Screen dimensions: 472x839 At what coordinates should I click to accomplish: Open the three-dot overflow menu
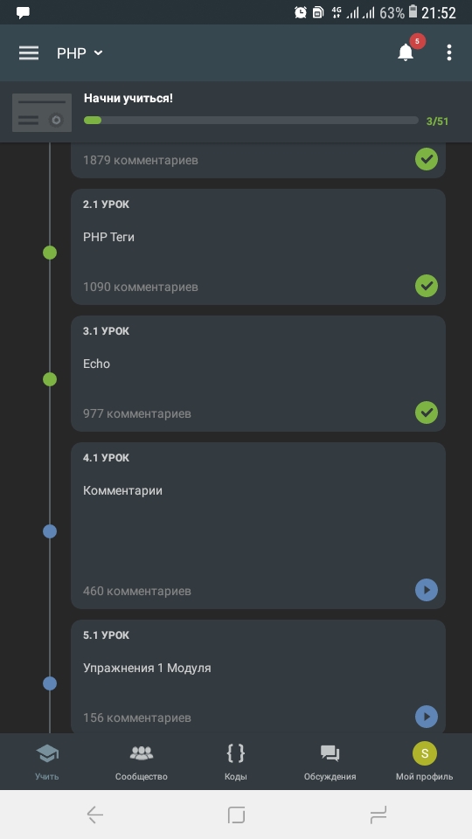coord(448,52)
